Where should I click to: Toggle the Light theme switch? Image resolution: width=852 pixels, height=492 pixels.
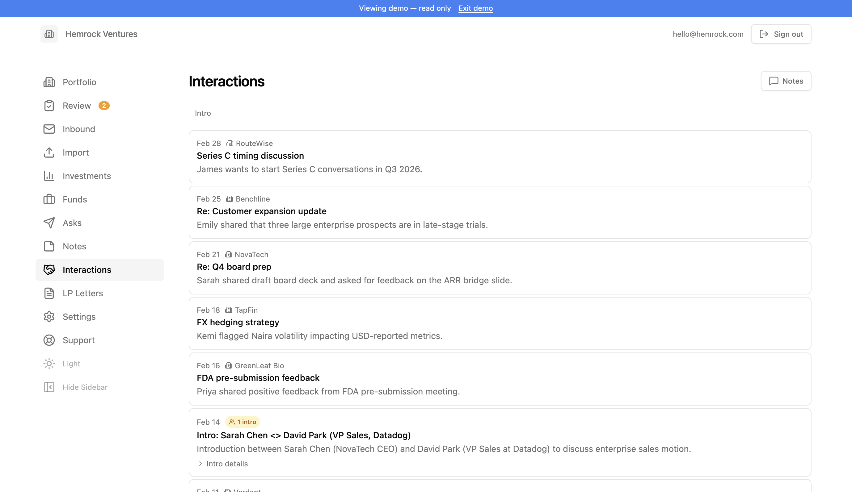[x=62, y=364]
